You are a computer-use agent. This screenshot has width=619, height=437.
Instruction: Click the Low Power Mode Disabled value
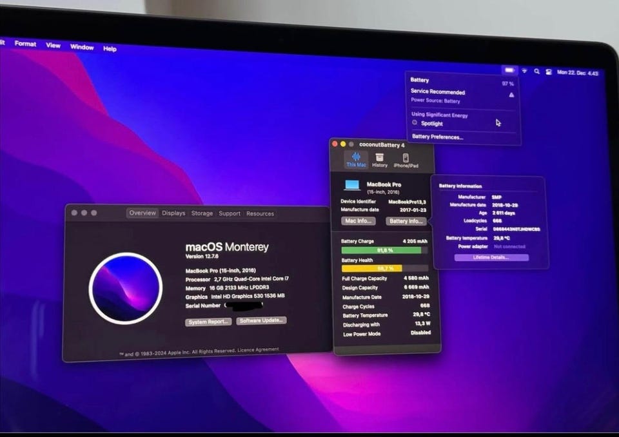pos(420,333)
